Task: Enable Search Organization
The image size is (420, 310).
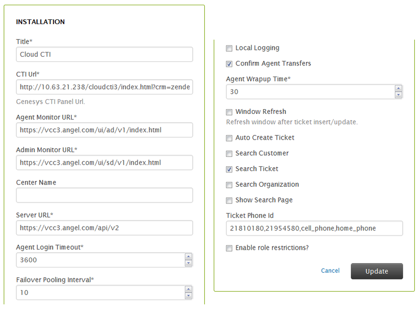Action: pos(229,185)
